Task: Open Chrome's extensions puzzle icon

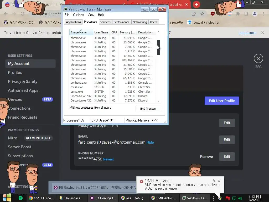Action: coord(238,14)
